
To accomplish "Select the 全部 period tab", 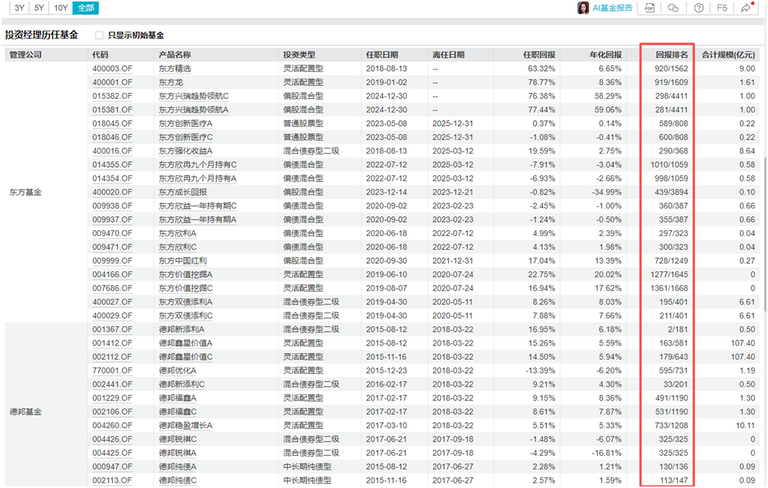I will click(x=86, y=7).
